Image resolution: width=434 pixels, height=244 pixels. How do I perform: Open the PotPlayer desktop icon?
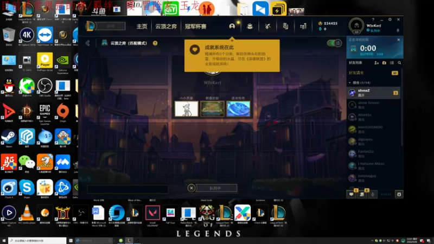tap(44, 61)
